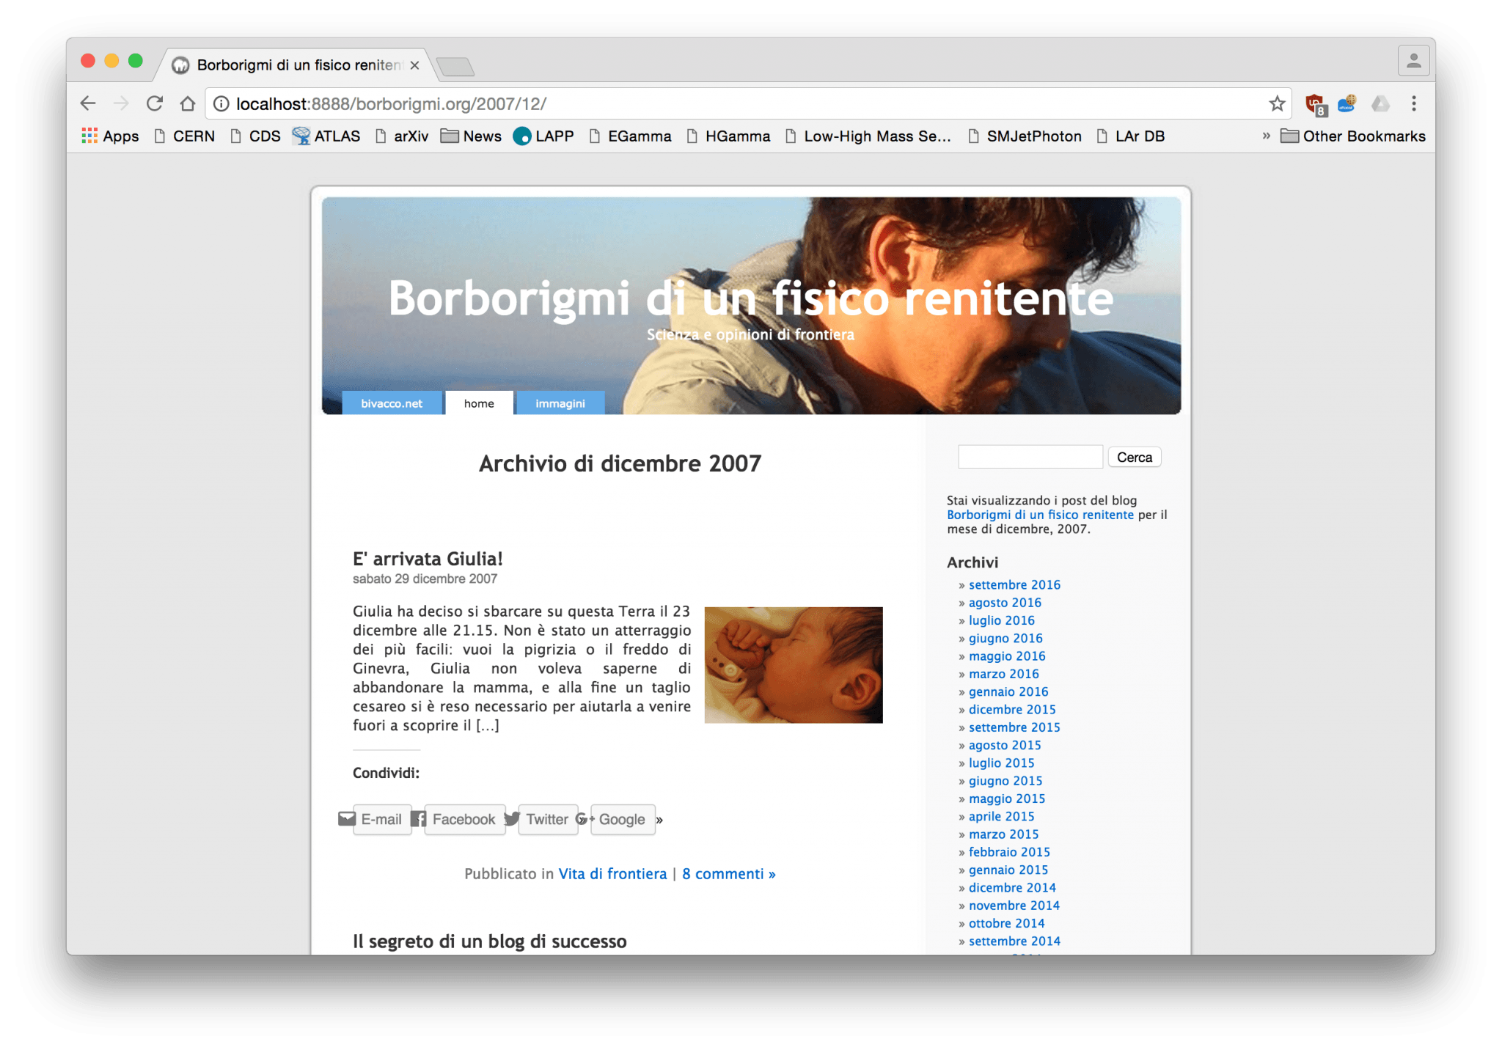
Task: Open the browser home page icon
Action: click(x=188, y=103)
